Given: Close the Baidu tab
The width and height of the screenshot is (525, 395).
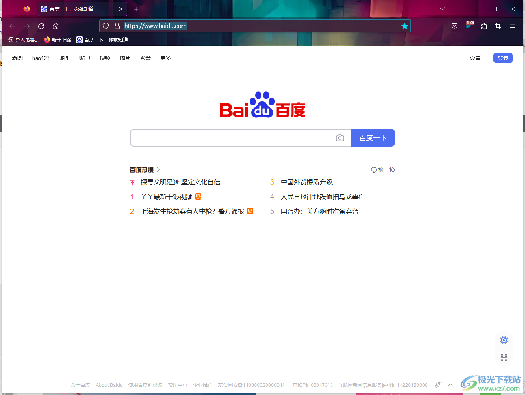Looking at the screenshot, I should point(121,9).
